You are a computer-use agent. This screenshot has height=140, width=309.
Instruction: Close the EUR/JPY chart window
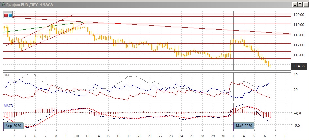click(x=304, y=4)
